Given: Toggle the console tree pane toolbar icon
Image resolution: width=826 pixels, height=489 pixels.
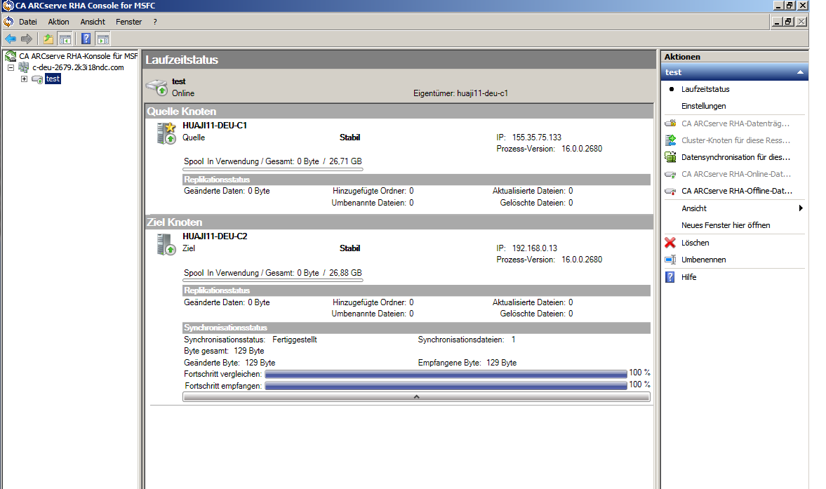Looking at the screenshot, I should point(65,39).
